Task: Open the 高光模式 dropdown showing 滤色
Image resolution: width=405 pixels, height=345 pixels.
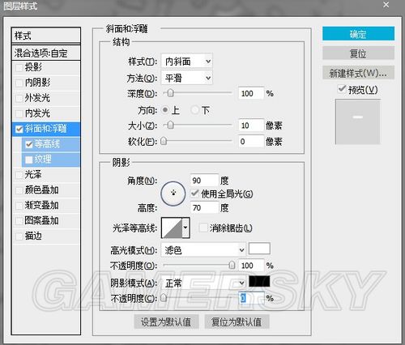Action: click(203, 250)
